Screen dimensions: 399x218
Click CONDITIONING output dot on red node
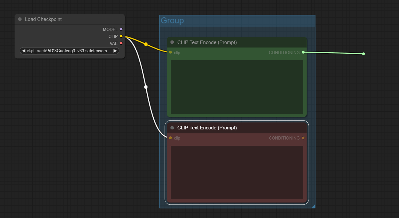(303, 138)
